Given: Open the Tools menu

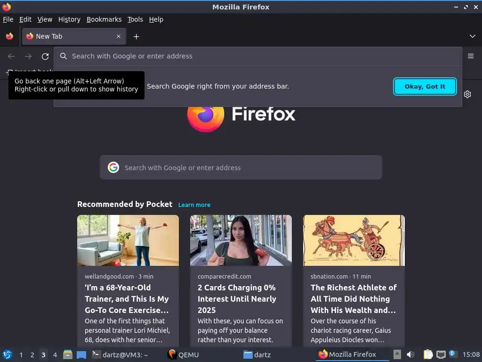Looking at the screenshot, I should point(135,19).
